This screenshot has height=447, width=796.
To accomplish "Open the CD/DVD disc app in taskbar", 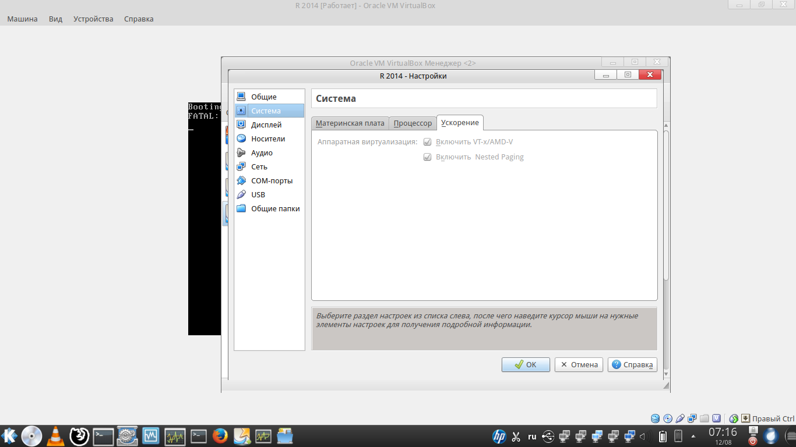I will (x=32, y=436).
